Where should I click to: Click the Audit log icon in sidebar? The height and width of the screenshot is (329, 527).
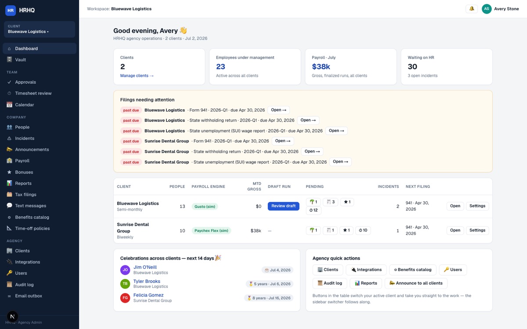pyautogui.click(x=9, y=285)
